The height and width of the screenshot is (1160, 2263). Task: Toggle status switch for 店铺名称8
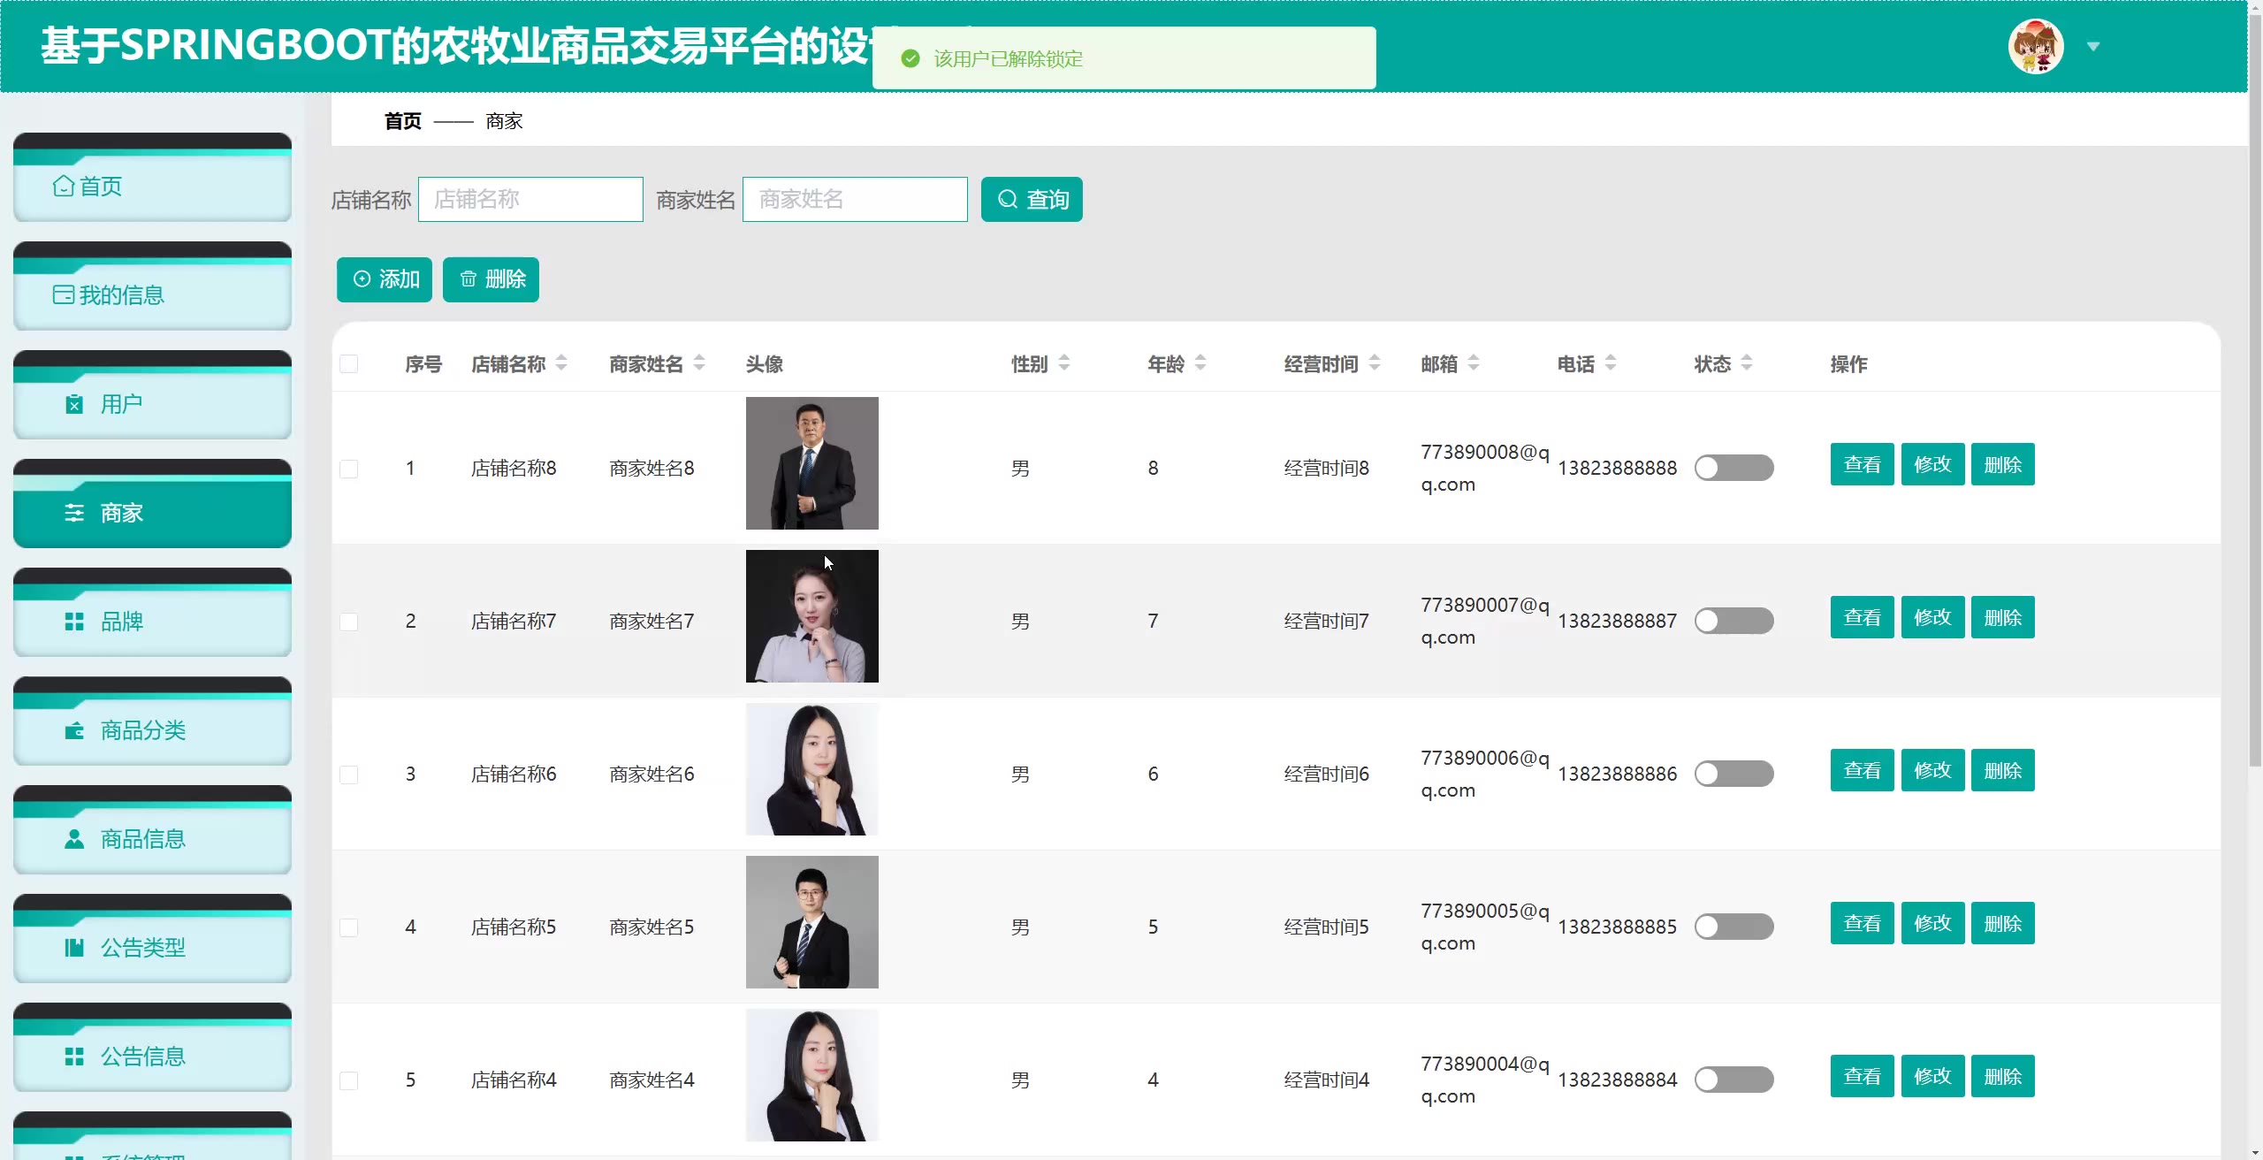[1733, 468]
